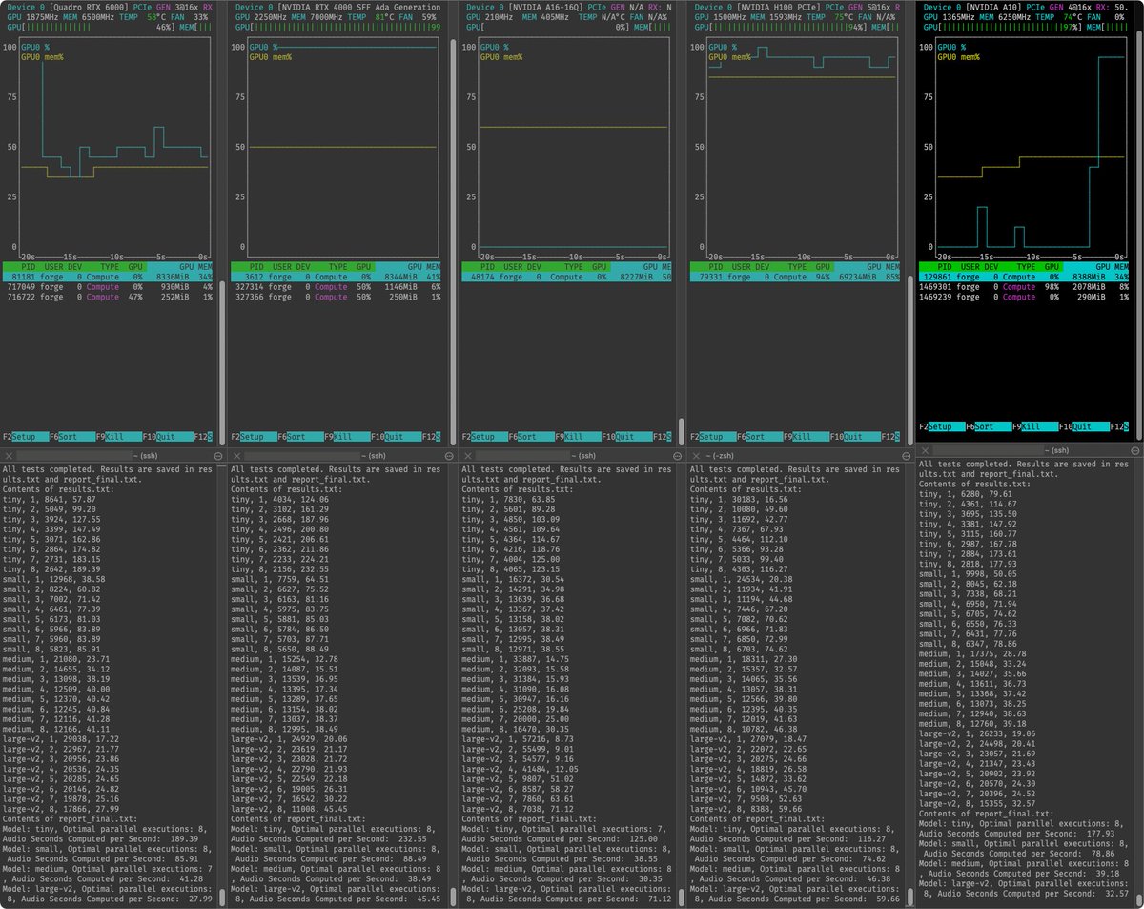Select process 79331 in H100 PCIe nvtop
The height and width of the screenshot is (909, 1144).
(795, 277)
